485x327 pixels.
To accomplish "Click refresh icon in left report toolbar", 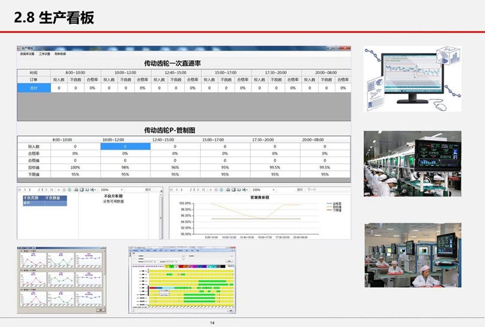I will pos(69,190).
